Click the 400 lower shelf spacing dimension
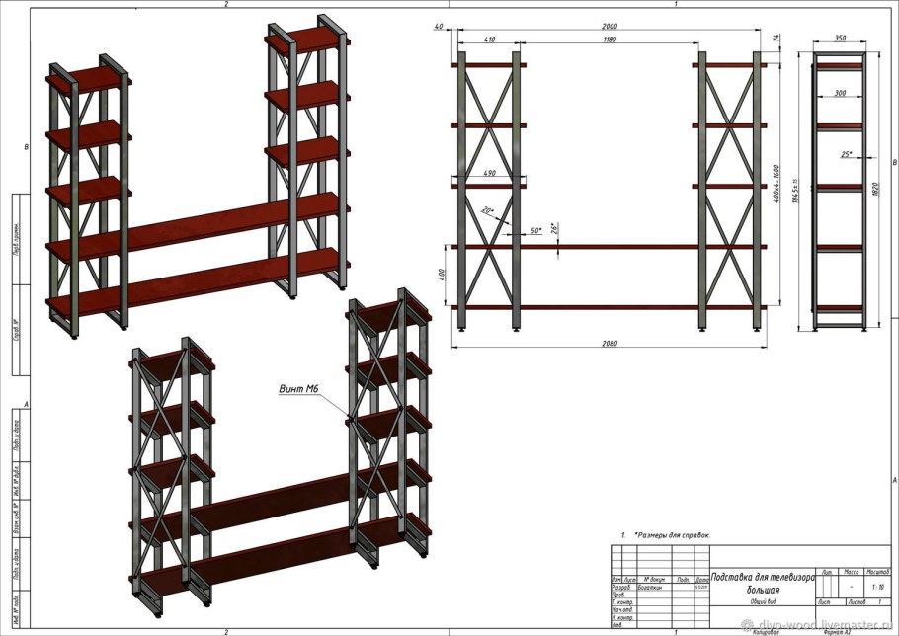899x636 pixels. pos(444,276)
